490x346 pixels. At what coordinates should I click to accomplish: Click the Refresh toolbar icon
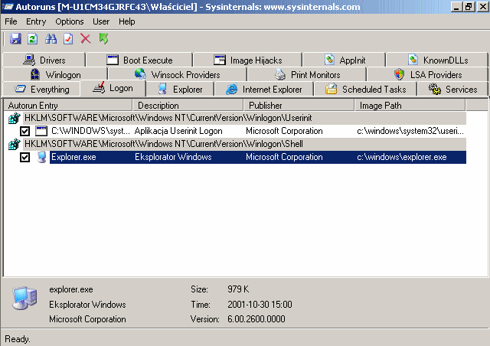33,39
